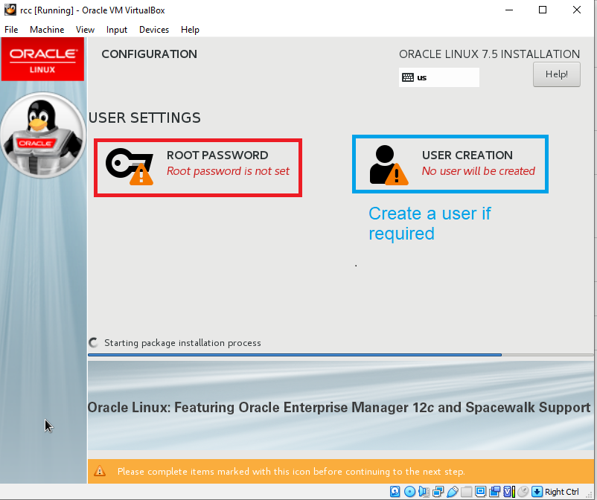Screen dimensions: 597x500
Task: Open the Devices menu
Action: tap(154, 30)
